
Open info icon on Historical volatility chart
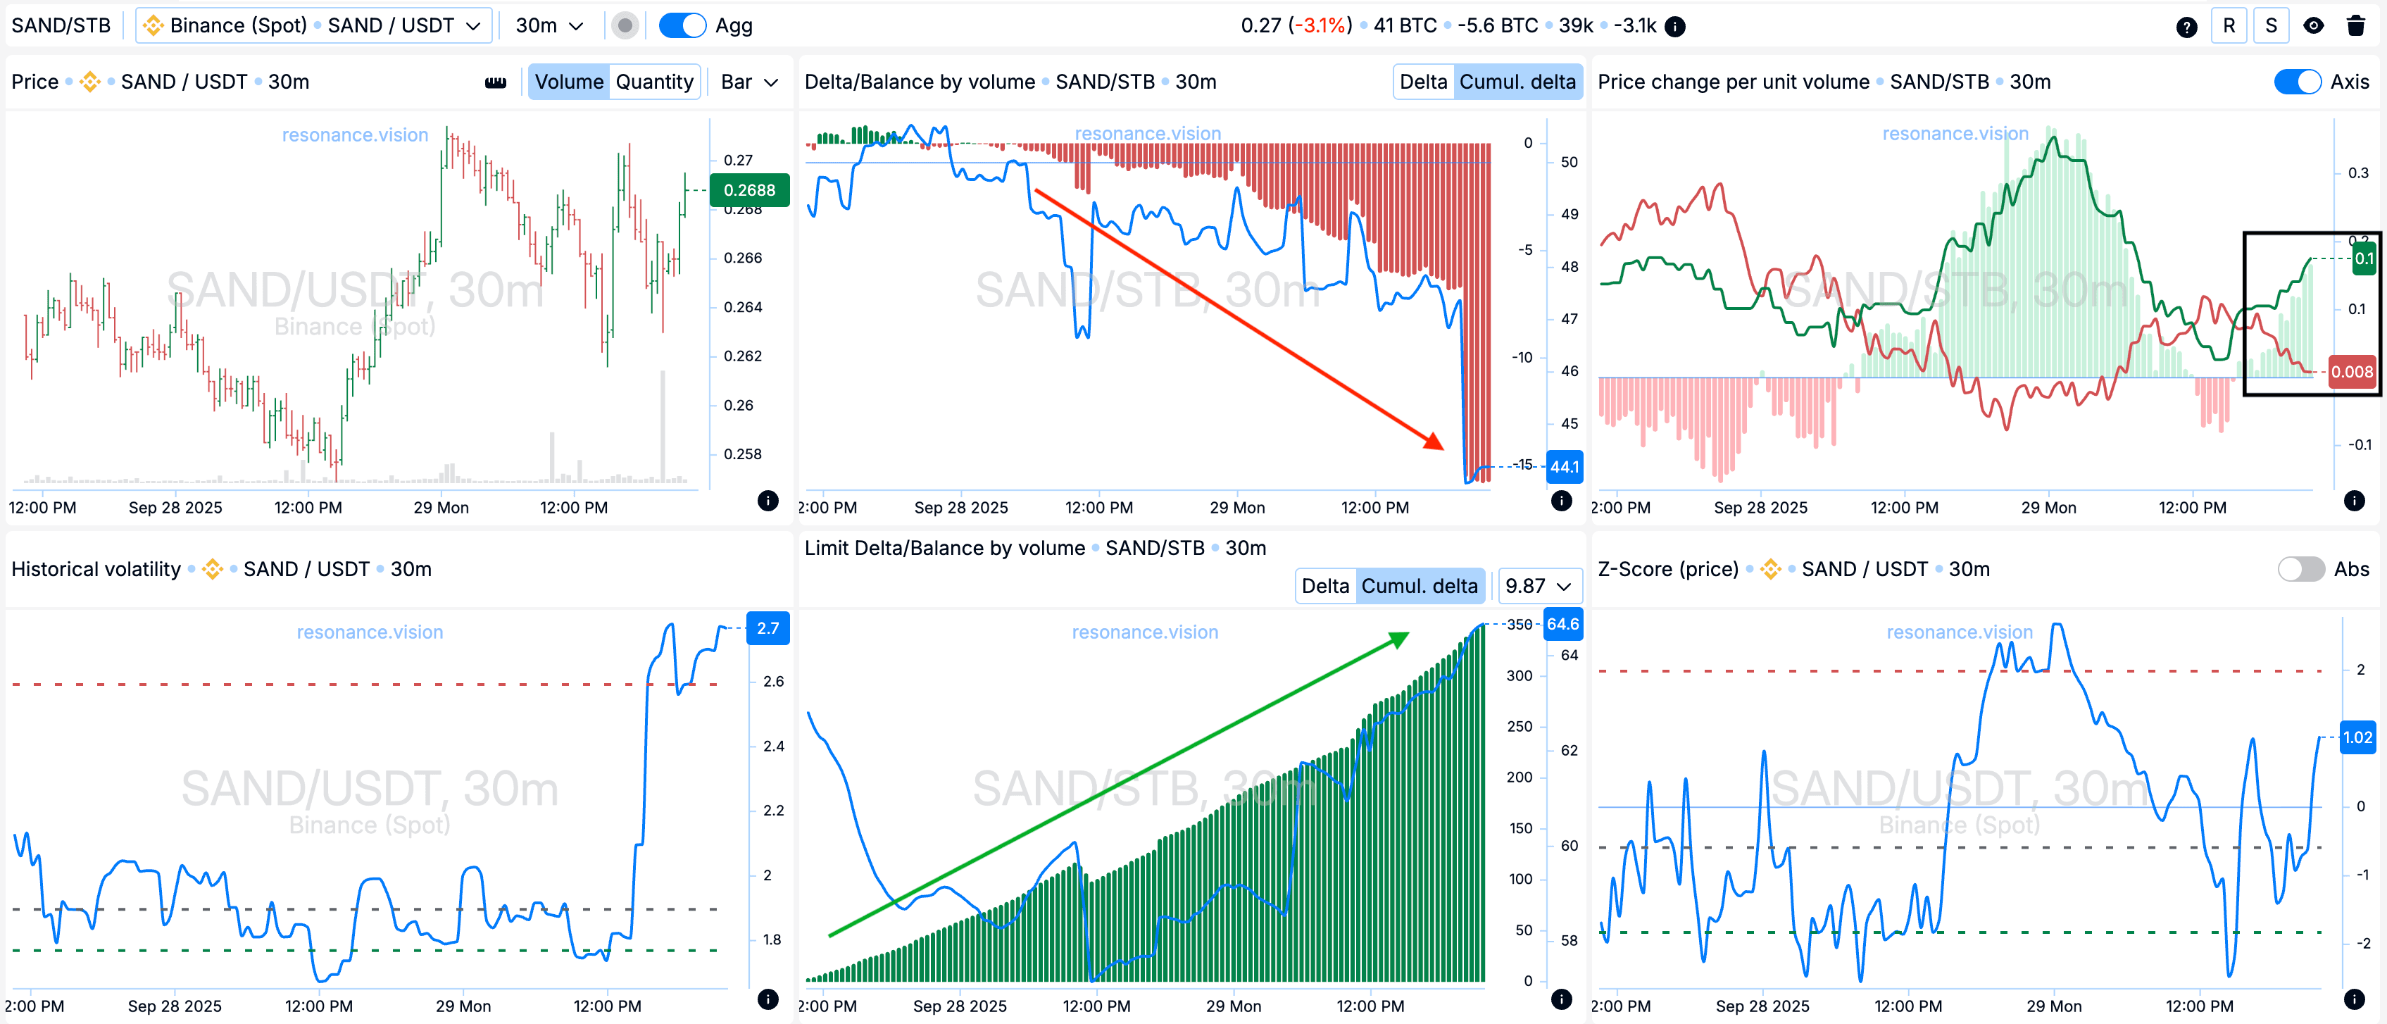pos(768,999)
